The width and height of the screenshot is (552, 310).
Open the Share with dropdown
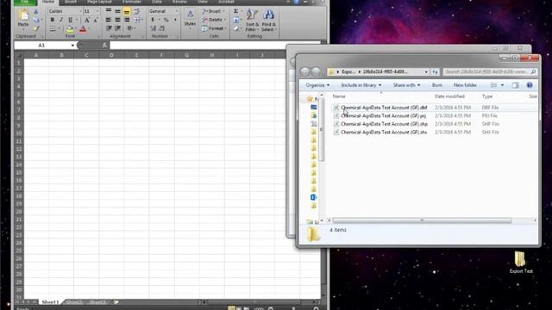click(406, 85)
